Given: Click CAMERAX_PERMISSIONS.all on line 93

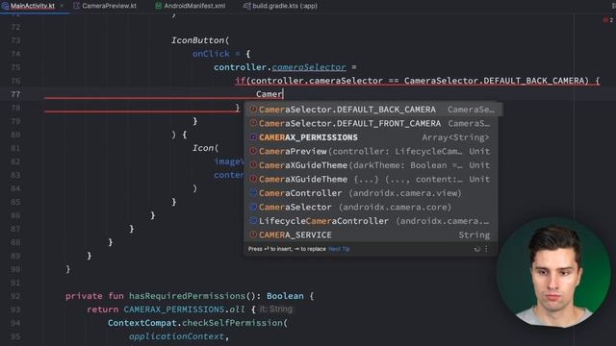Looking at the screenshot, I should pyautogui.click(x=184, y=309).
